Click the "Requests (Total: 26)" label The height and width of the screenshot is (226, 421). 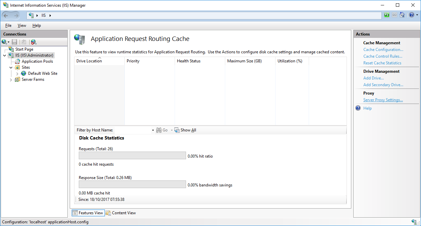[96, 149]
